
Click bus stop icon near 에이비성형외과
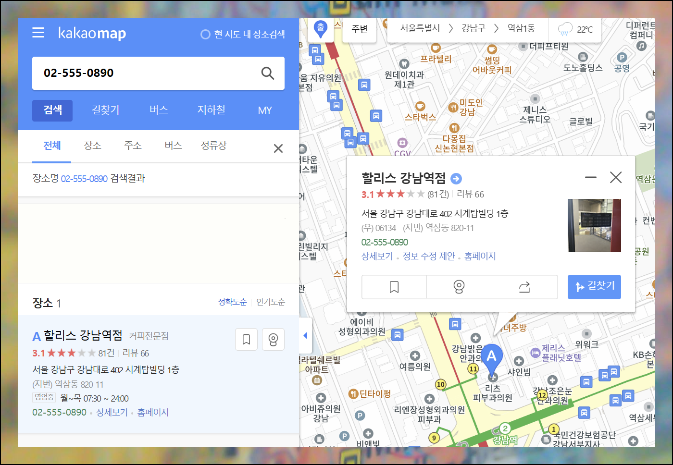(x=397, y=335)
